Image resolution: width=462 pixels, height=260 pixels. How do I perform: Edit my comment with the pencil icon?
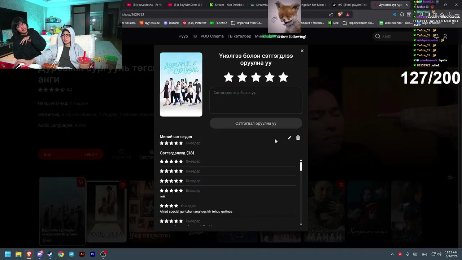pyautogui.click(x=289, y=138)
